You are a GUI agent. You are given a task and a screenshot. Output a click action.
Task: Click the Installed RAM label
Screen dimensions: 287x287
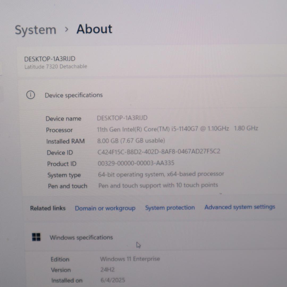pos(65,141)
